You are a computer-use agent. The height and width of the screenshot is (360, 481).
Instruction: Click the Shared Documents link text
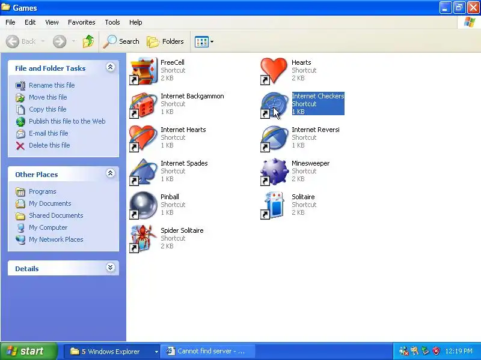click(x=56, y=215)
